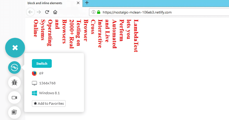Click the vertical 'Testing on' red text
This screenshot has width=229, height=120.
pyautogui.click(x=79, y=33)
